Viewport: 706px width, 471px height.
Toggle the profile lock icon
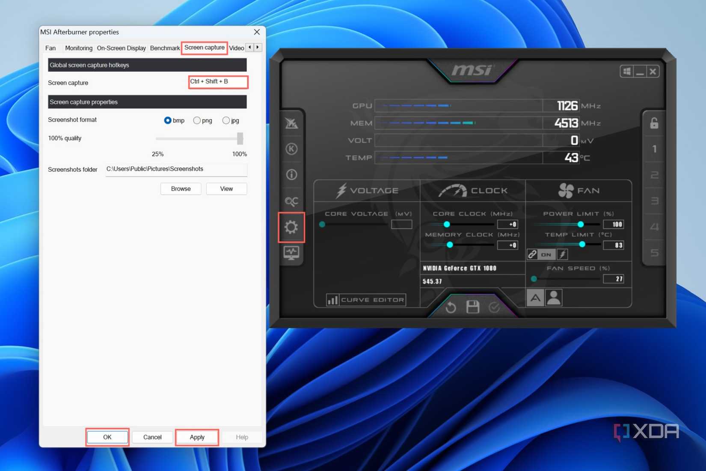(654, 123)
